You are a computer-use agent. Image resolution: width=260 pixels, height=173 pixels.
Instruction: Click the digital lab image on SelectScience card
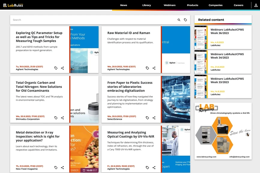tap(176, 99)
